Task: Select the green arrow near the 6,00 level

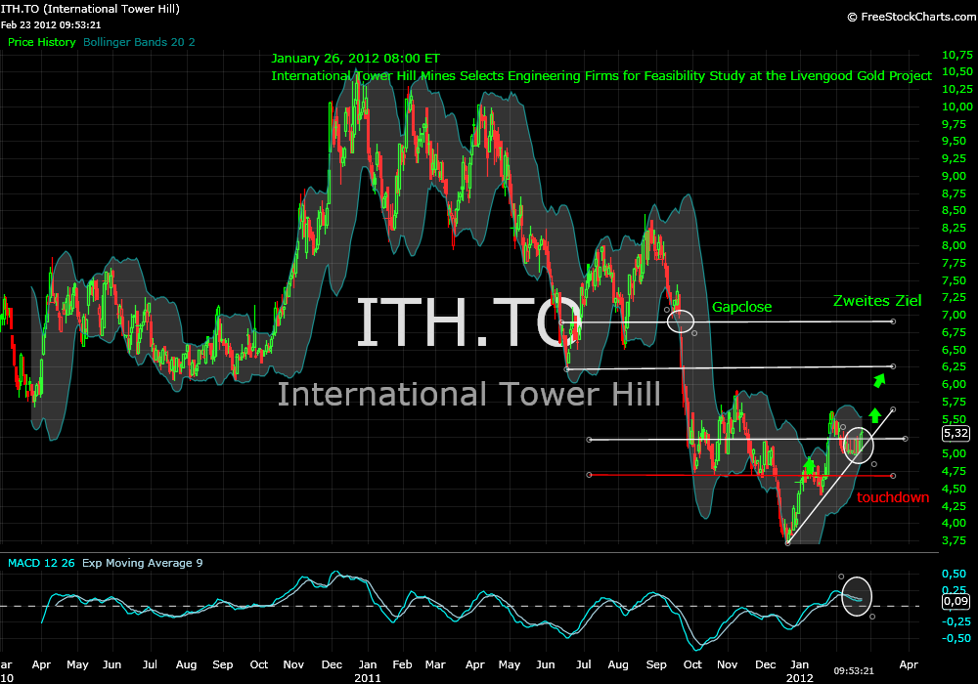Action: coord(879,381)
